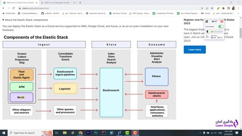This screenshot has height=136, width=242.
Task: Open the red Camtasia recorder icon in the taskbar
Action: tap(135, 133)
